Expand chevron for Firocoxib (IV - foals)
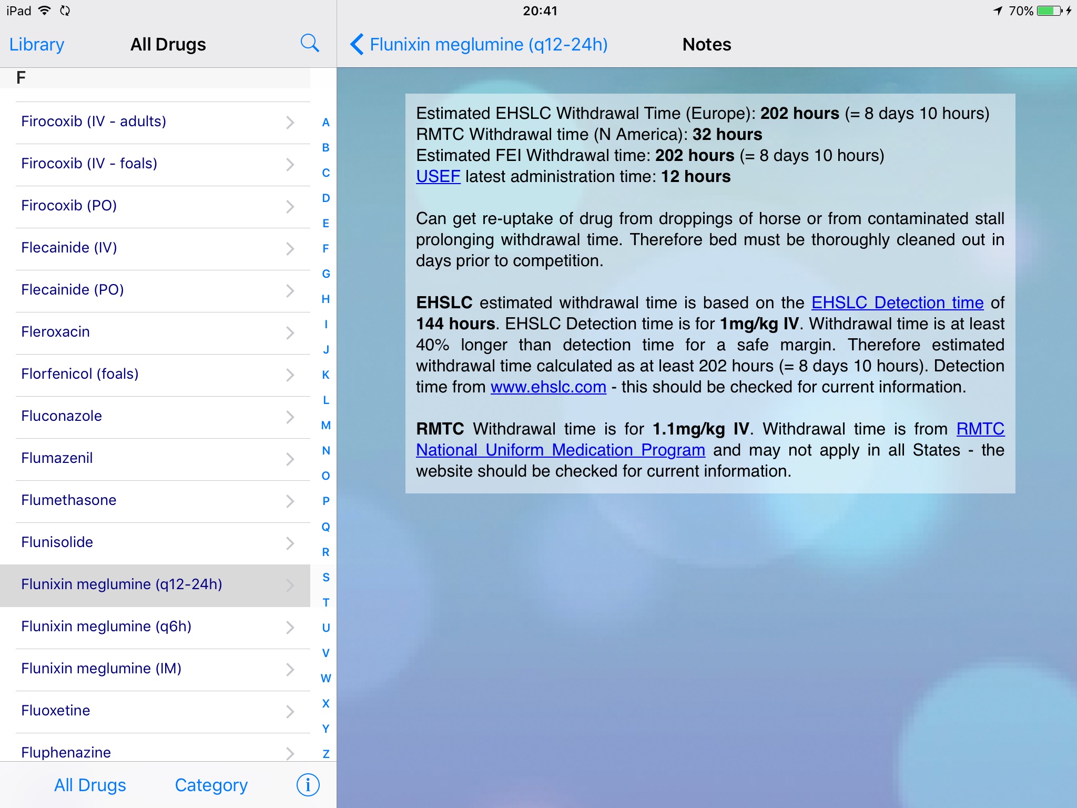Image resolution: width=1077 pixels, height=808 pixels. point(290,165)
